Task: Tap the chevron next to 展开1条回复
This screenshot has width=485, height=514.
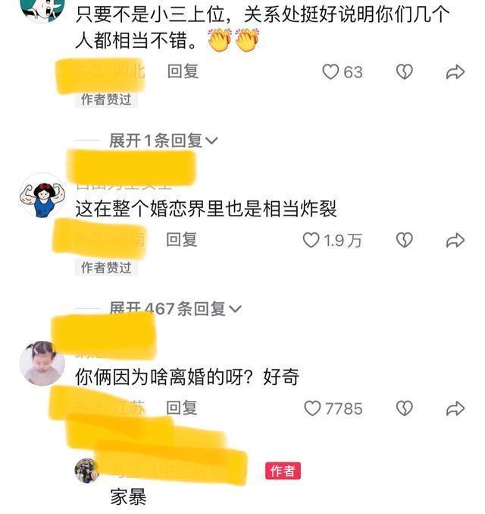Action: (x=211, y=141)
